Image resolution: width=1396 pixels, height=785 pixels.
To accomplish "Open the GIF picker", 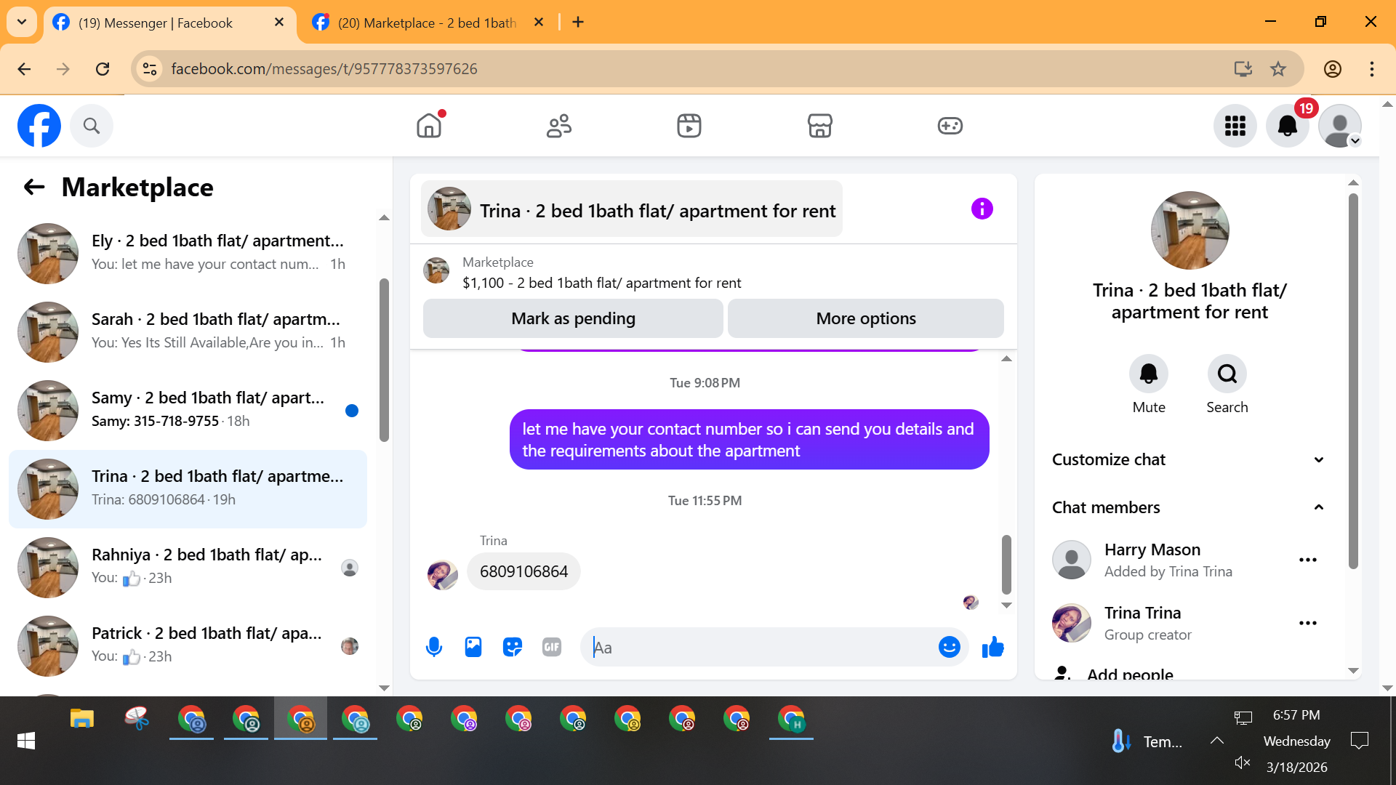I will tap(552, 647).
